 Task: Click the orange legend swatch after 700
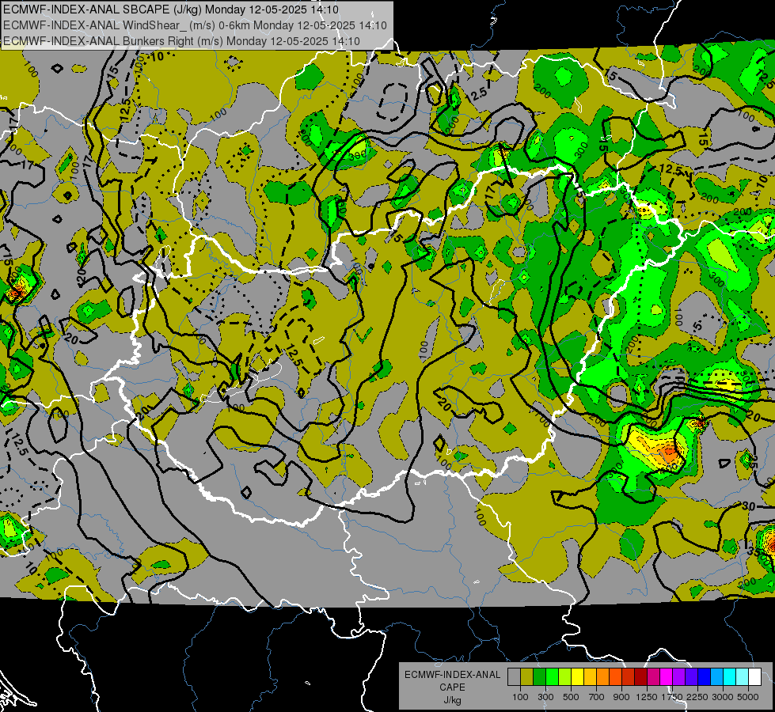[x=603, y=677]
